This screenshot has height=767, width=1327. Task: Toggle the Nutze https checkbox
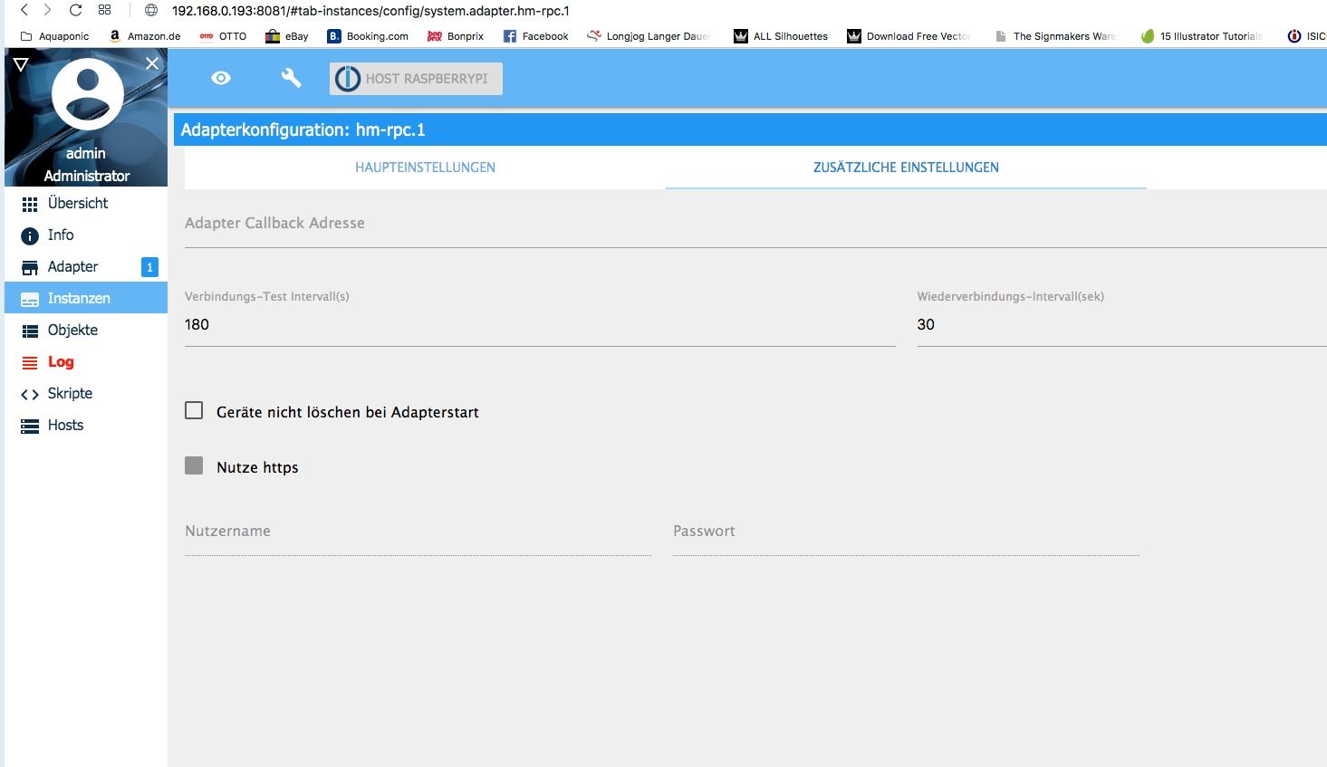pos(194,465)
